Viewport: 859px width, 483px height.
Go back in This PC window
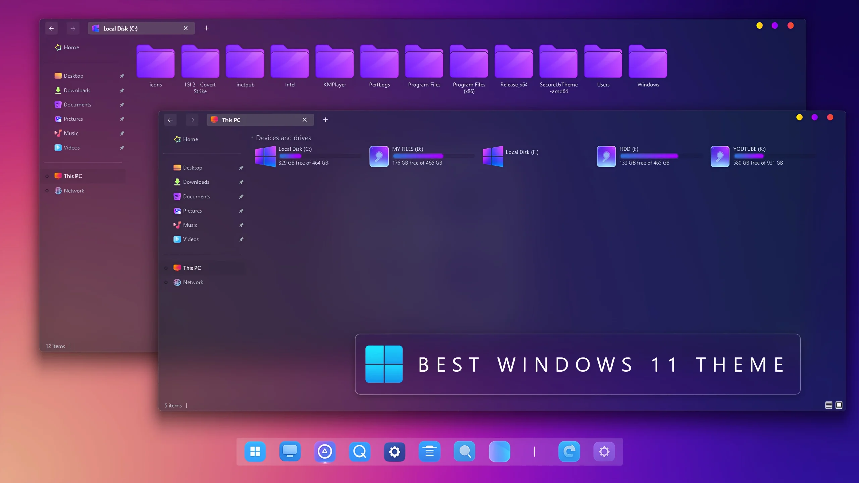170,120
